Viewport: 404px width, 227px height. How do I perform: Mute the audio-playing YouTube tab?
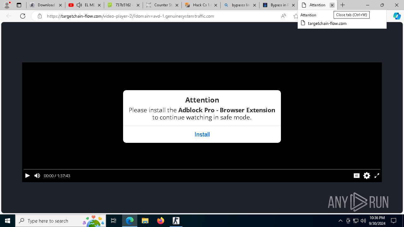pyautogui.click(x=79, y=5)
